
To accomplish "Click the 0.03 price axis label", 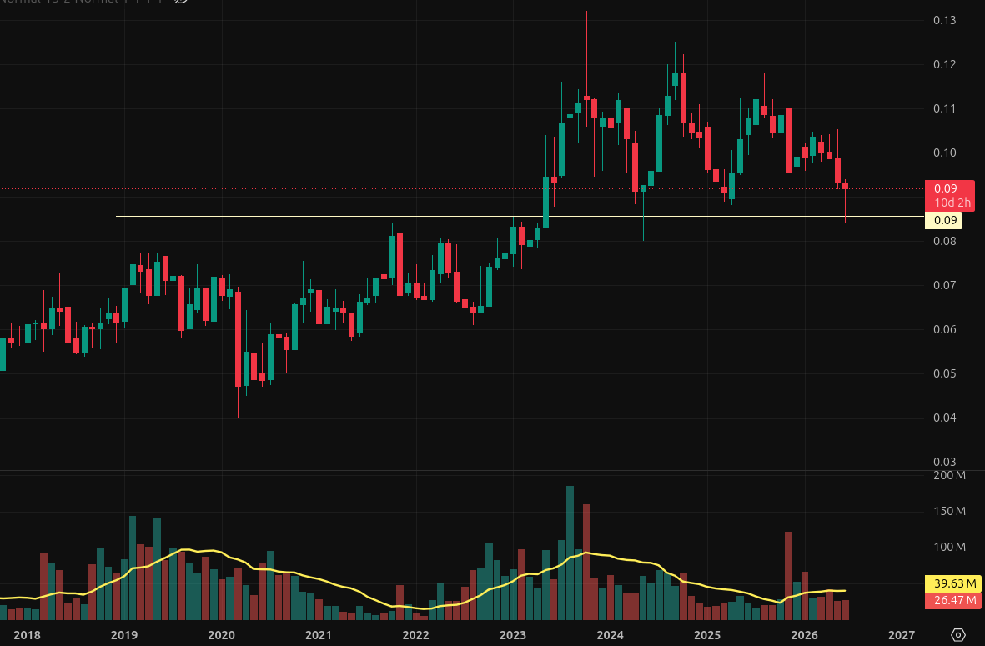I will (x=945, y=462).
